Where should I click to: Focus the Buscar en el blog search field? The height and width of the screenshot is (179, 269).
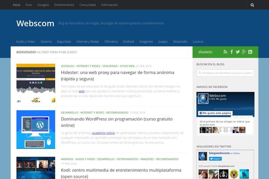pyautogui.click(x=226, y=73)
